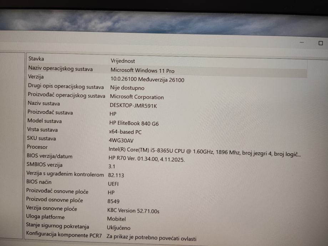Screen dimensions: 328x246
Task: Select 'Stanje sigurnog pokretanja' row
Action: tap(57, 226)
